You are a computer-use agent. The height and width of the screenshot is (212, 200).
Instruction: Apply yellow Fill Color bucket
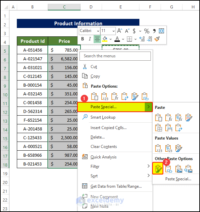(105, 39)
